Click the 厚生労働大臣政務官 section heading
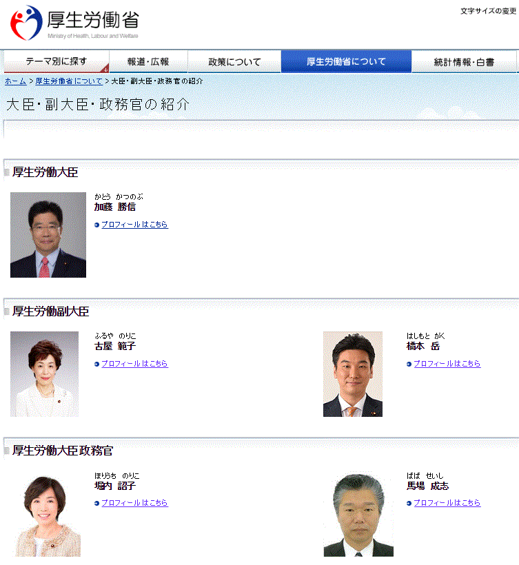This screenshot has width=519, height=565. coord(63,450)
